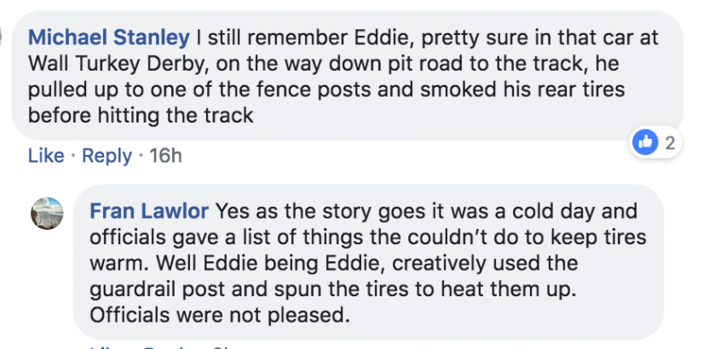The image size is (703, 349).
Task: View the reaction count of 2
Action: [670, 143]
